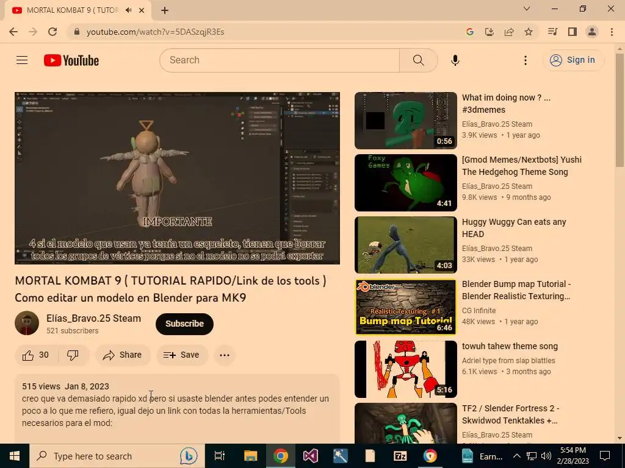Go back using browser back arrow

13,32
